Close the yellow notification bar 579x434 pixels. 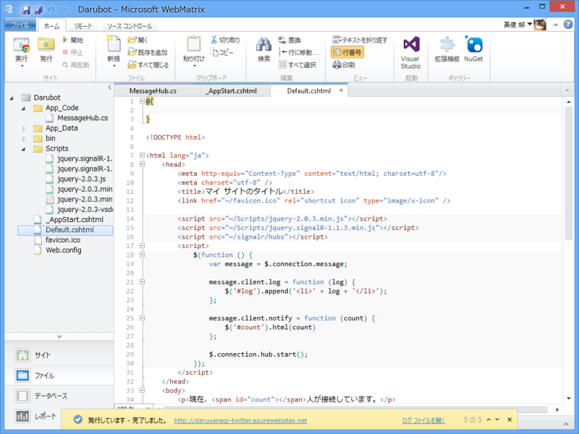[510, 420]
